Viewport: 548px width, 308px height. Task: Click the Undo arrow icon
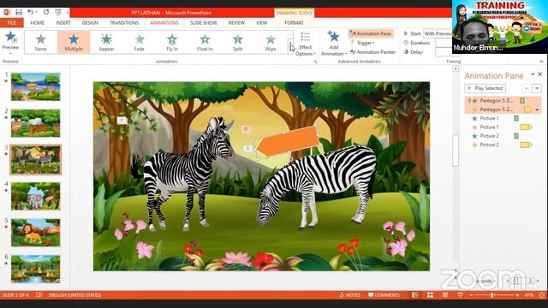tap(30, 12)
